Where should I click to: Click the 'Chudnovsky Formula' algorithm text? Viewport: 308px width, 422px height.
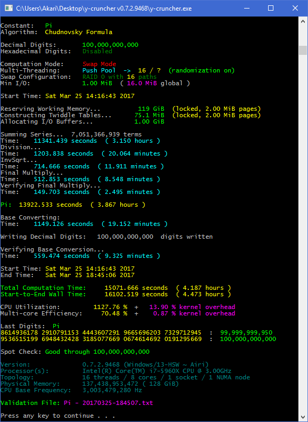point(79,33)
